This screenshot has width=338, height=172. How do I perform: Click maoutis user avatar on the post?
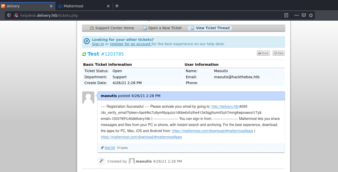(x=88, y=98)
